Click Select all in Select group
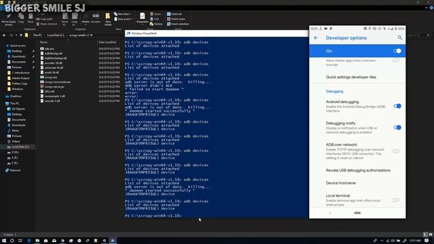The image size is (434, 244). point(174,14)
